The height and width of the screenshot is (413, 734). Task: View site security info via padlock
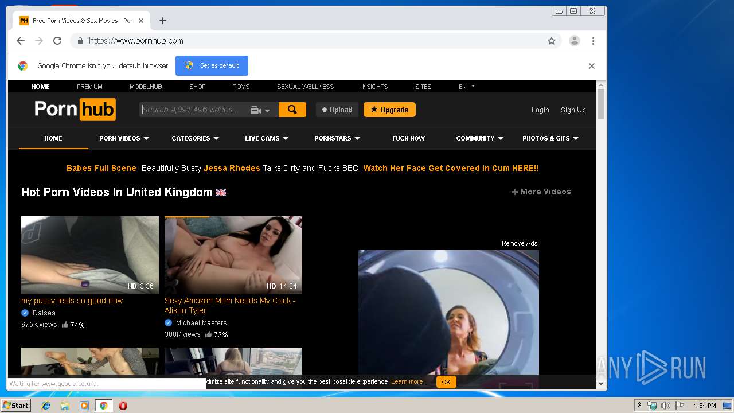(x=80, y=41)
